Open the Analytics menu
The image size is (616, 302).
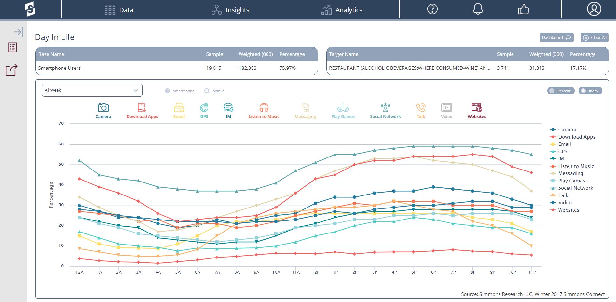point(349,10)
